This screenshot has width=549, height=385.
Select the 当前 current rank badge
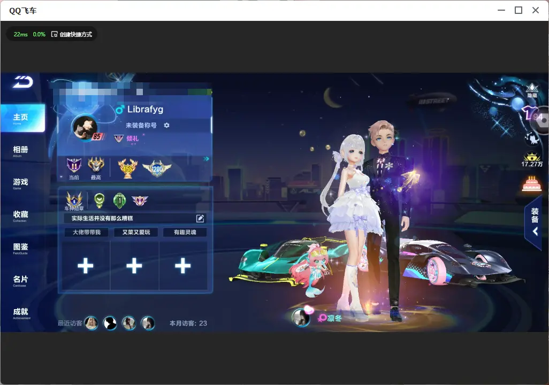tap(74, 165)
